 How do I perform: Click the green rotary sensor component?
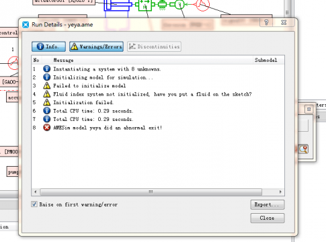click(x=179, y=4)
